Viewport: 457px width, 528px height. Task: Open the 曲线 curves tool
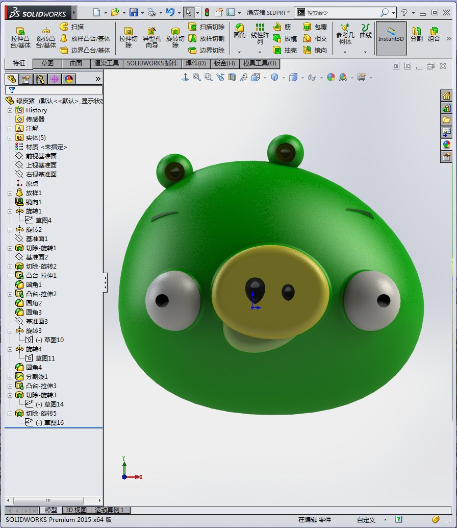click(x=366, y=31)
